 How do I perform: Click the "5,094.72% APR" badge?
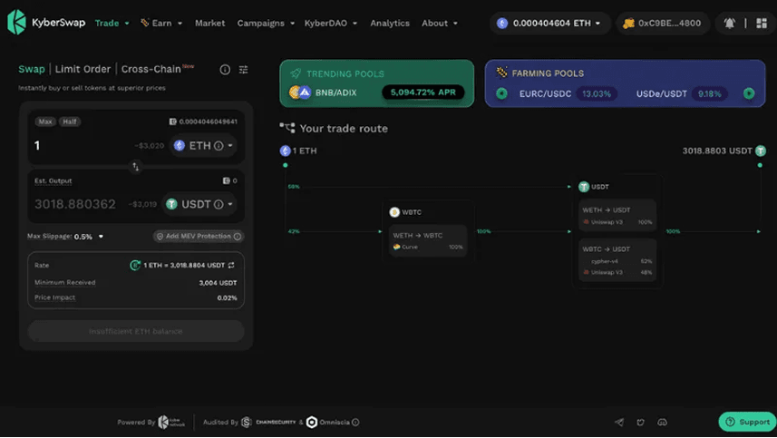pos(422,92)
